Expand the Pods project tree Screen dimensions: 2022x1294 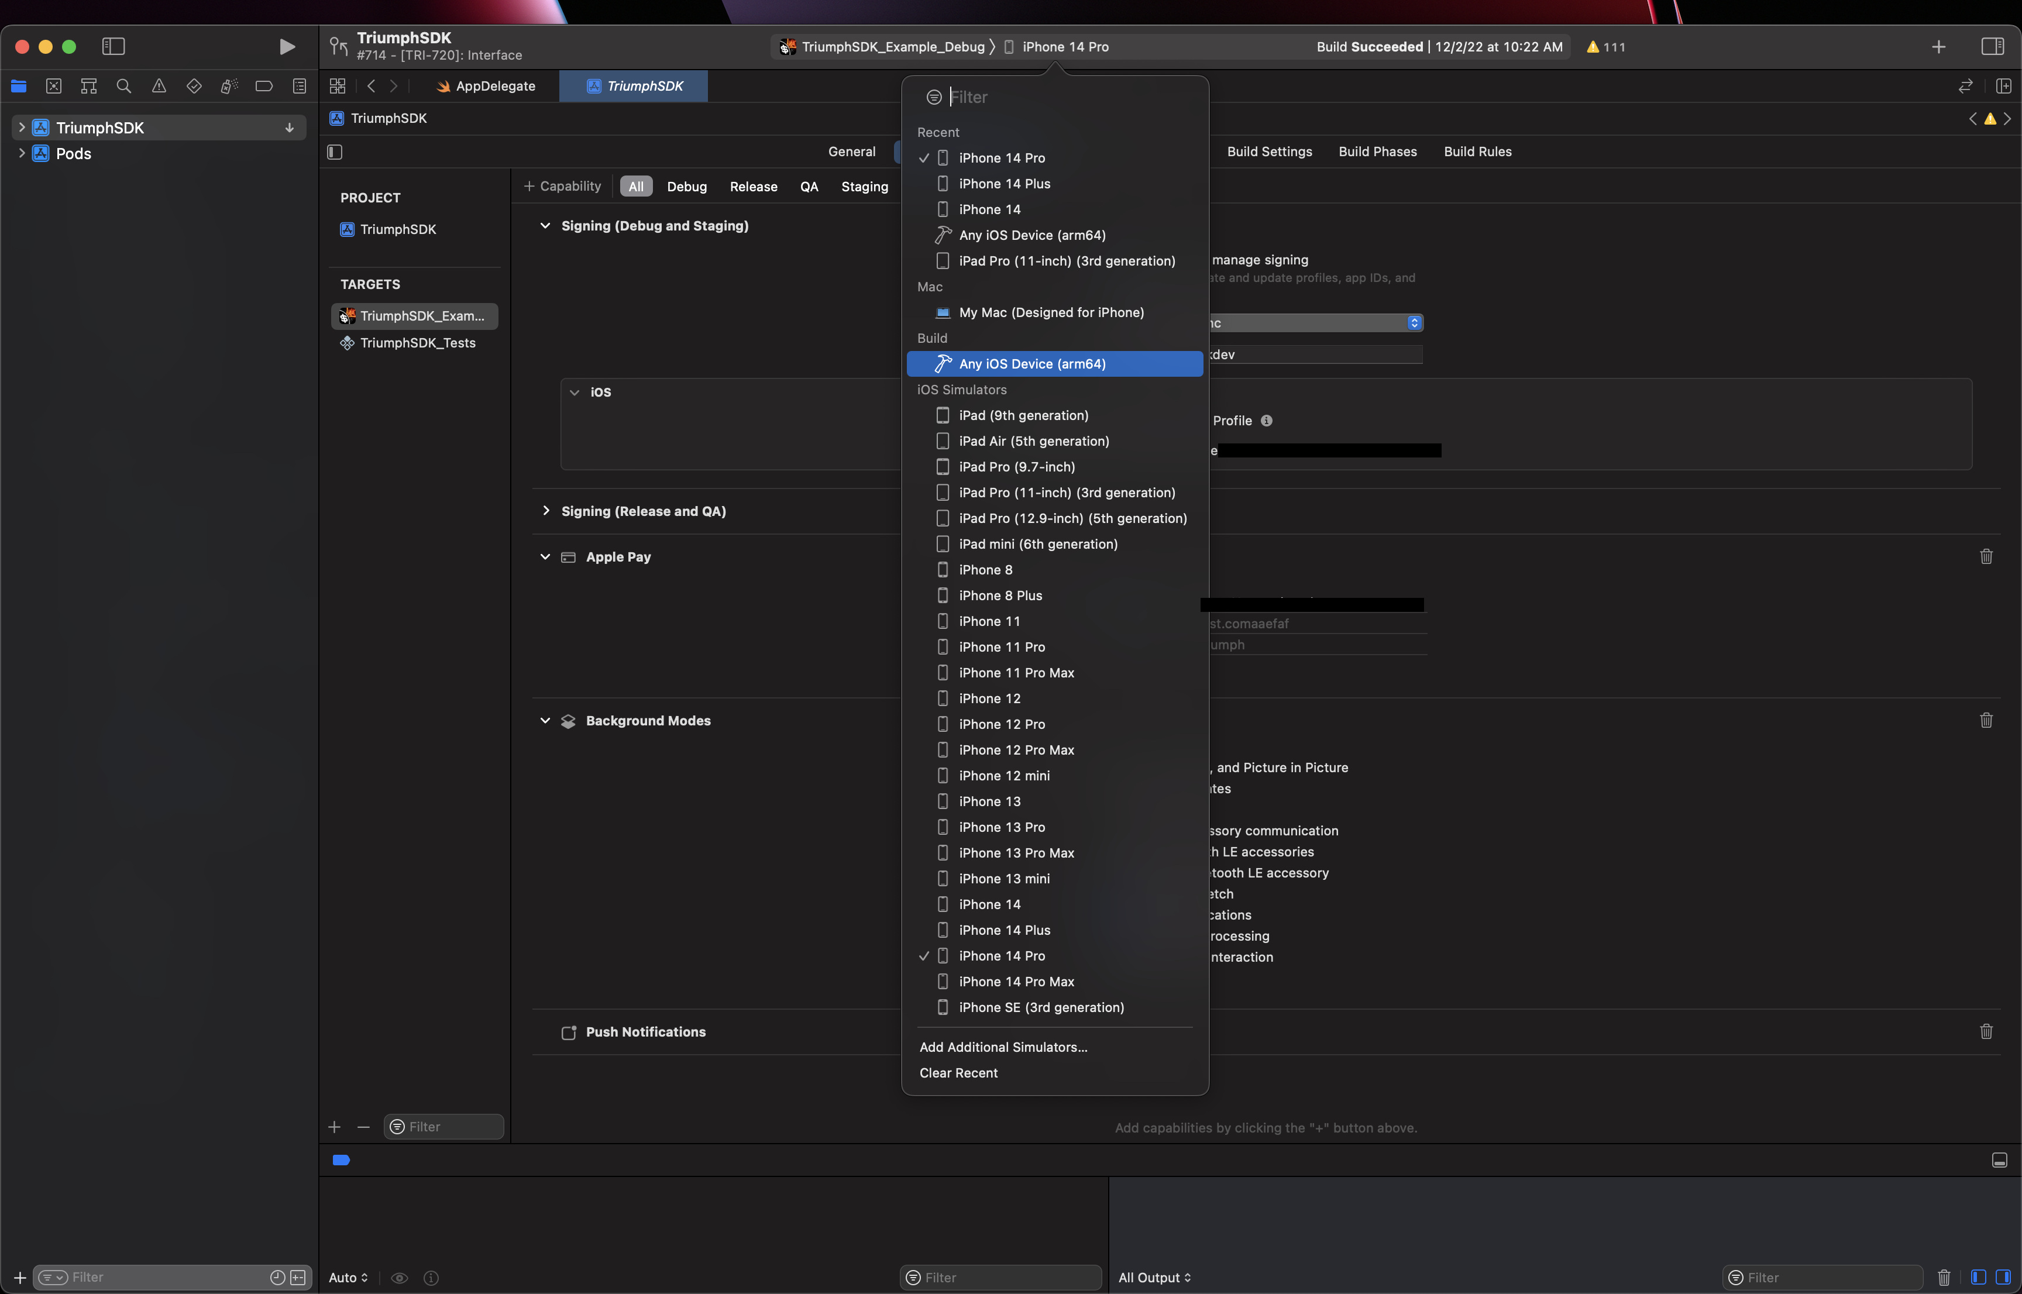tap(21, 154)
